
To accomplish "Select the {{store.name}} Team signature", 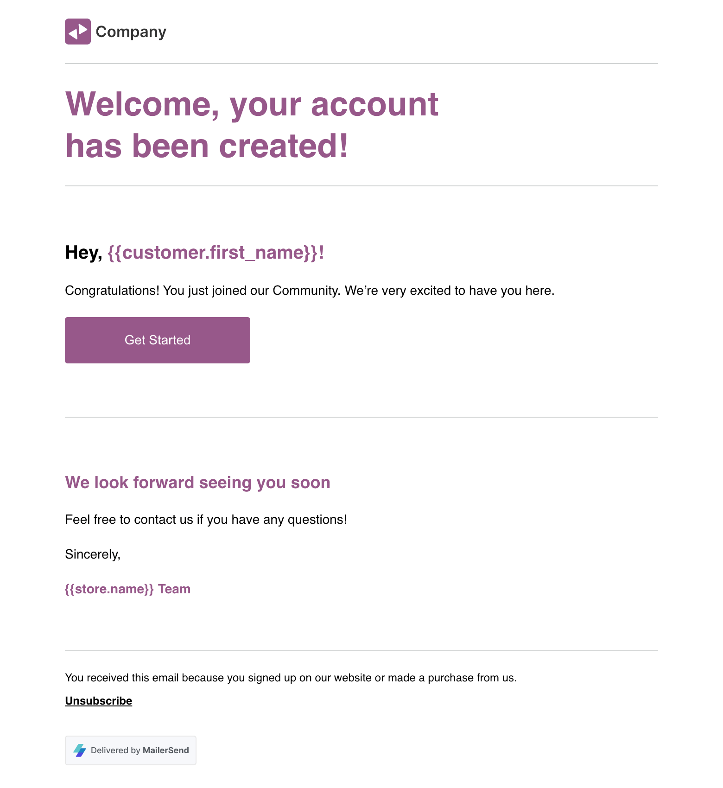I will point(127,589).
